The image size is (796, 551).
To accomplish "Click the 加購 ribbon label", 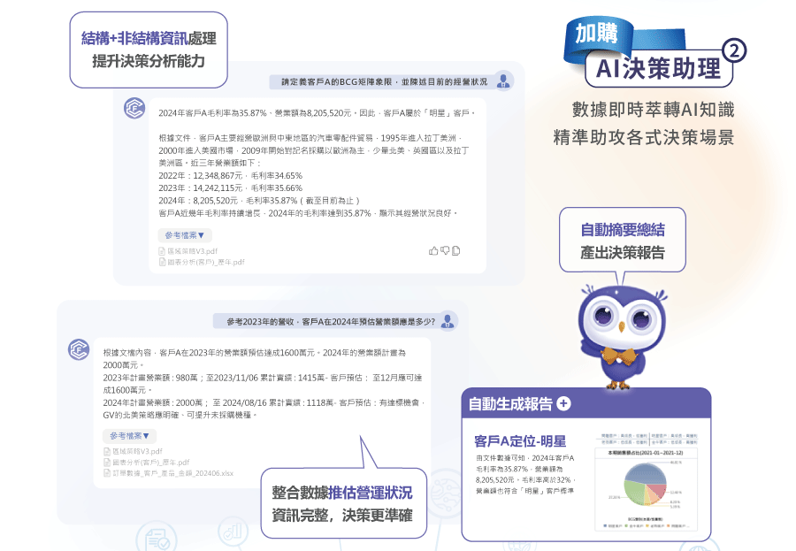I will (x=597, y=34).
